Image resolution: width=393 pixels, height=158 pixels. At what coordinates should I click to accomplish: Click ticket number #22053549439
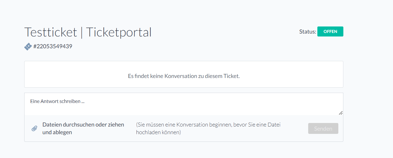[53, 46]
